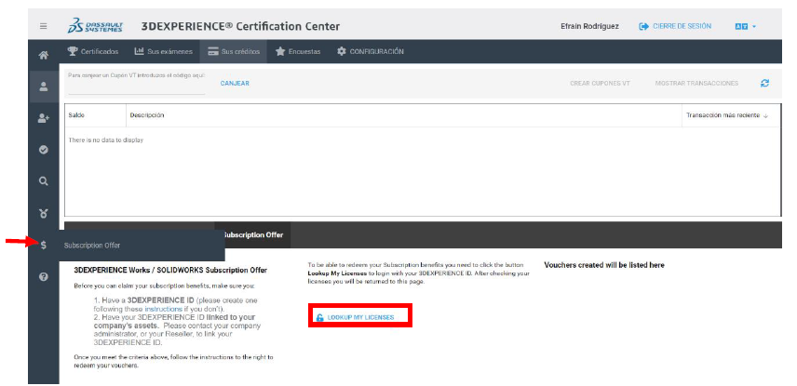Image resolution: width=797 pixels, height=386 pixels.
Task: Click CIERRE DE SESIÓN link
Action: click(682, 26)
